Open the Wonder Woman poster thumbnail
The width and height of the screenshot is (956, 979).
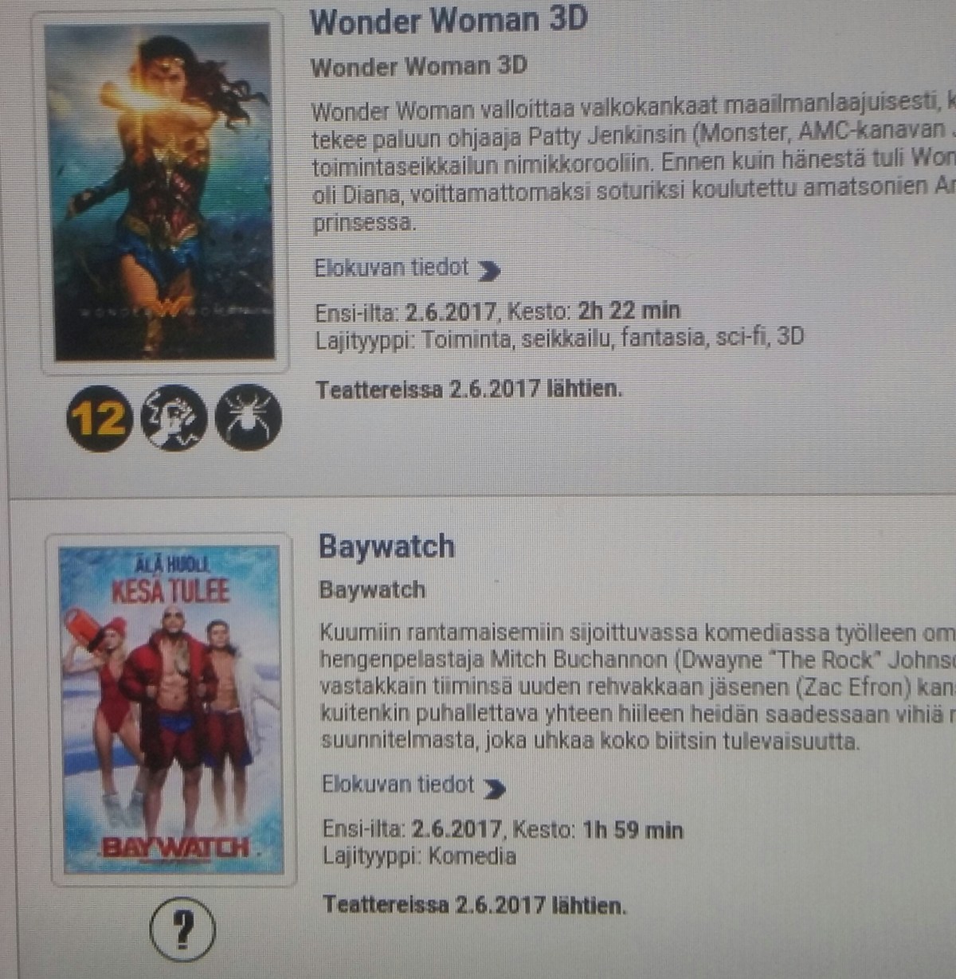pyautogui.click(x=164, y=192)
